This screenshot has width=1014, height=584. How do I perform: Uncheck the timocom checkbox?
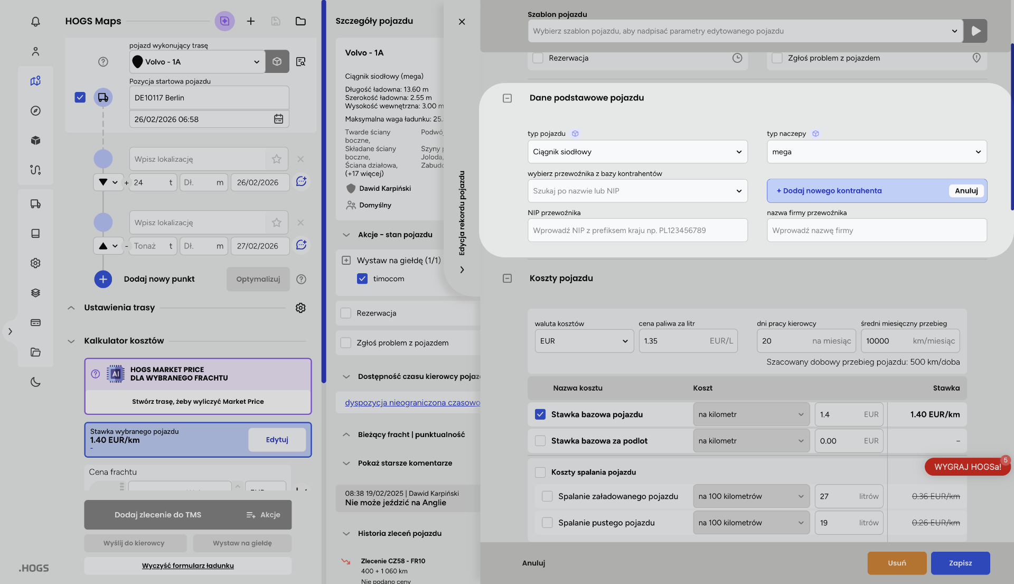point(362,279)
